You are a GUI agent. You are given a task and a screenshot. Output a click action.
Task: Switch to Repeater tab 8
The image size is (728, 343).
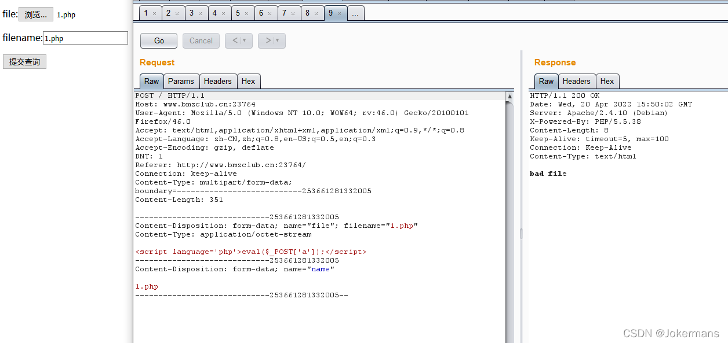307,13
